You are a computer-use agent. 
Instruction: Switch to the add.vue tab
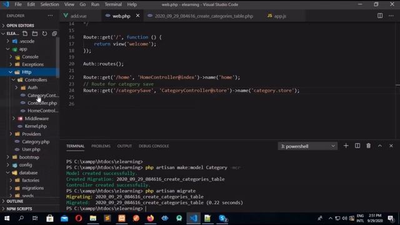[79, 16]
